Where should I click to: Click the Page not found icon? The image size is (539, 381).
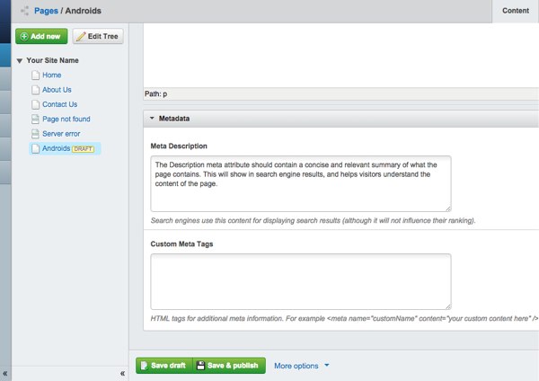[35, 119]
